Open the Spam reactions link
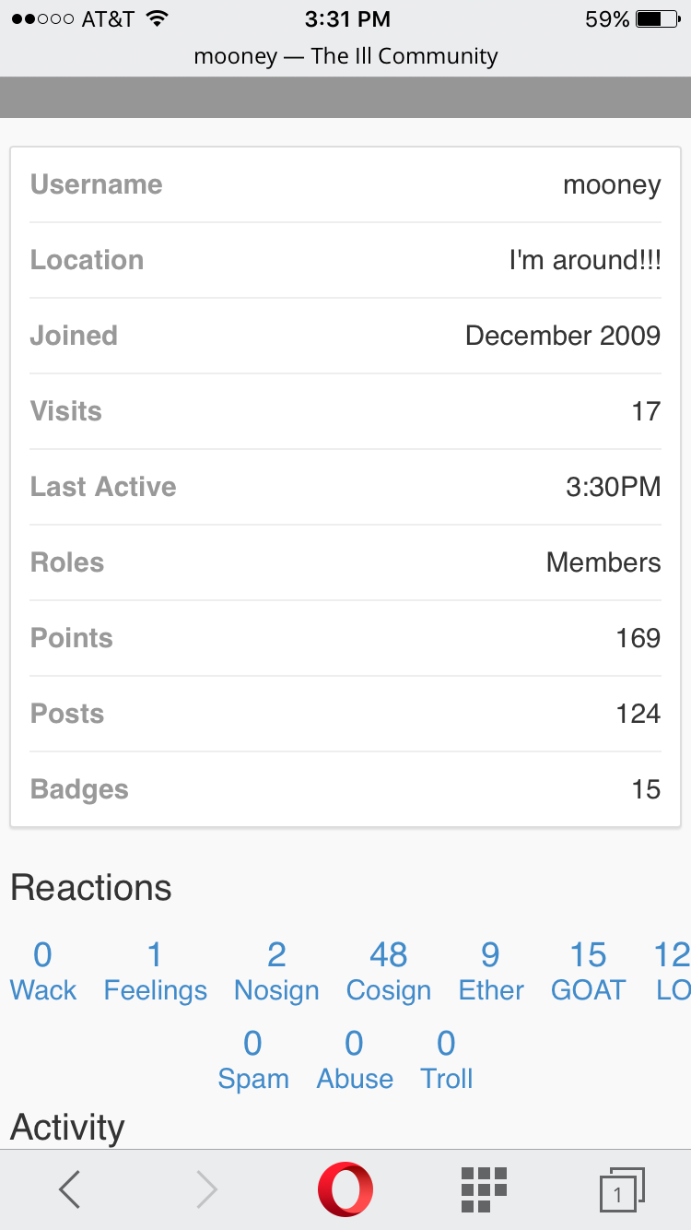The image size is (691, 1230). (x=253, y=1060)
